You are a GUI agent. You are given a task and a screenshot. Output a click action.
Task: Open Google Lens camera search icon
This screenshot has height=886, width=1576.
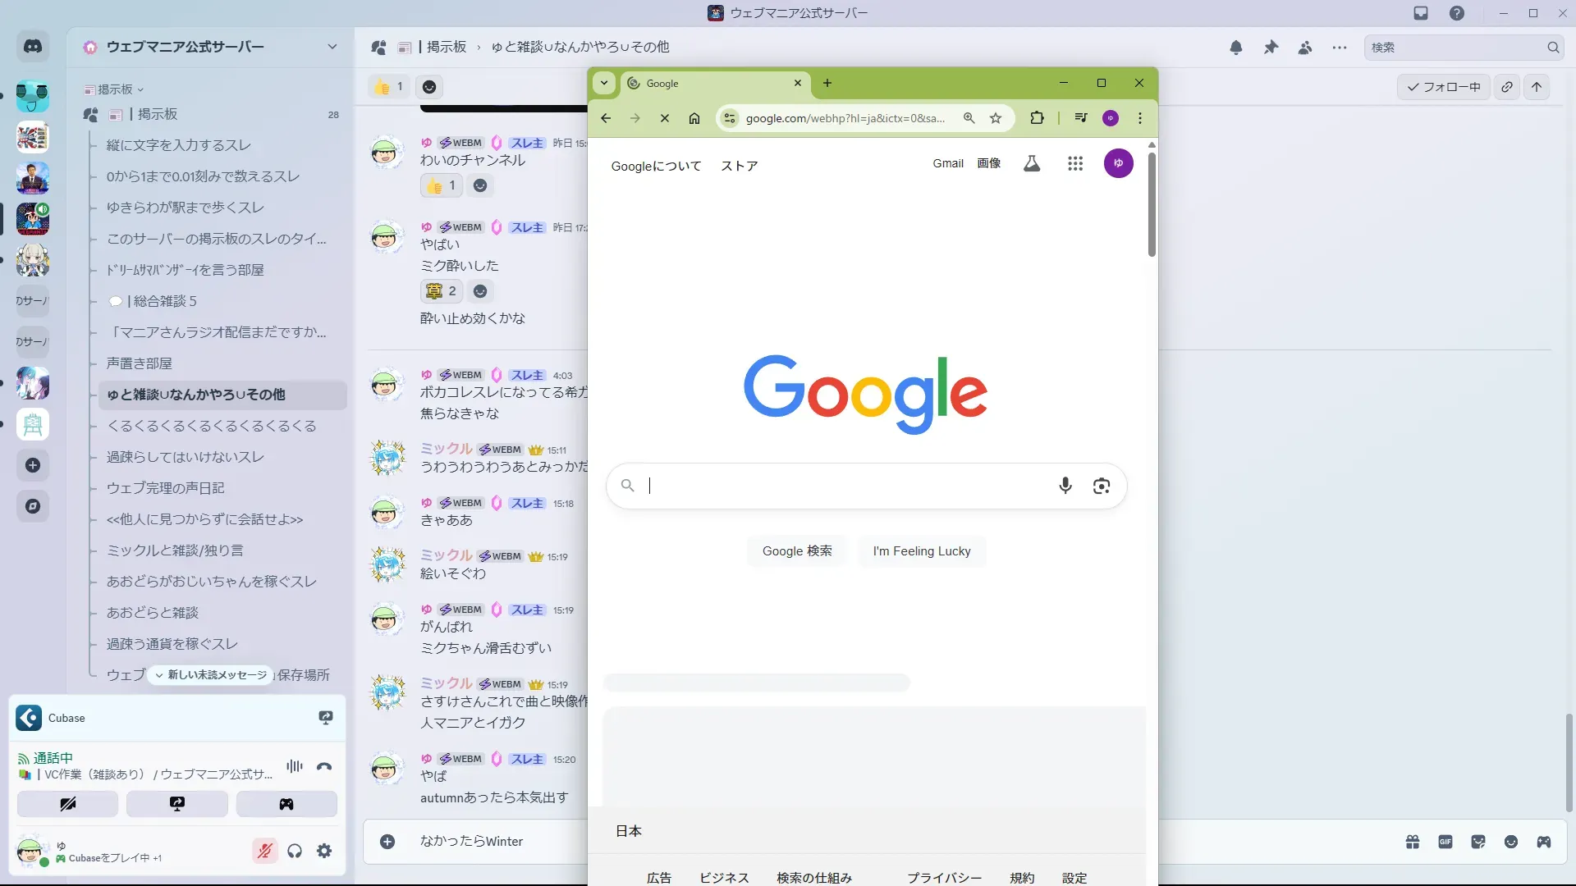coord(1102,486)
